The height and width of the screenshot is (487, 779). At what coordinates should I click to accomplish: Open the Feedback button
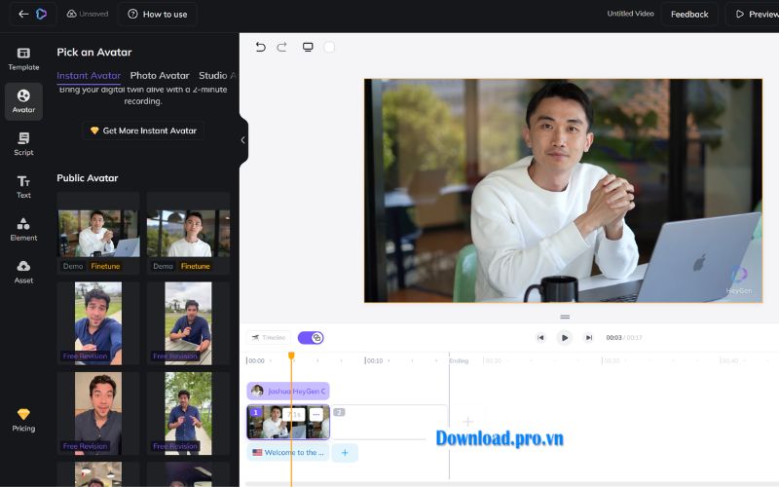point(689,14)
